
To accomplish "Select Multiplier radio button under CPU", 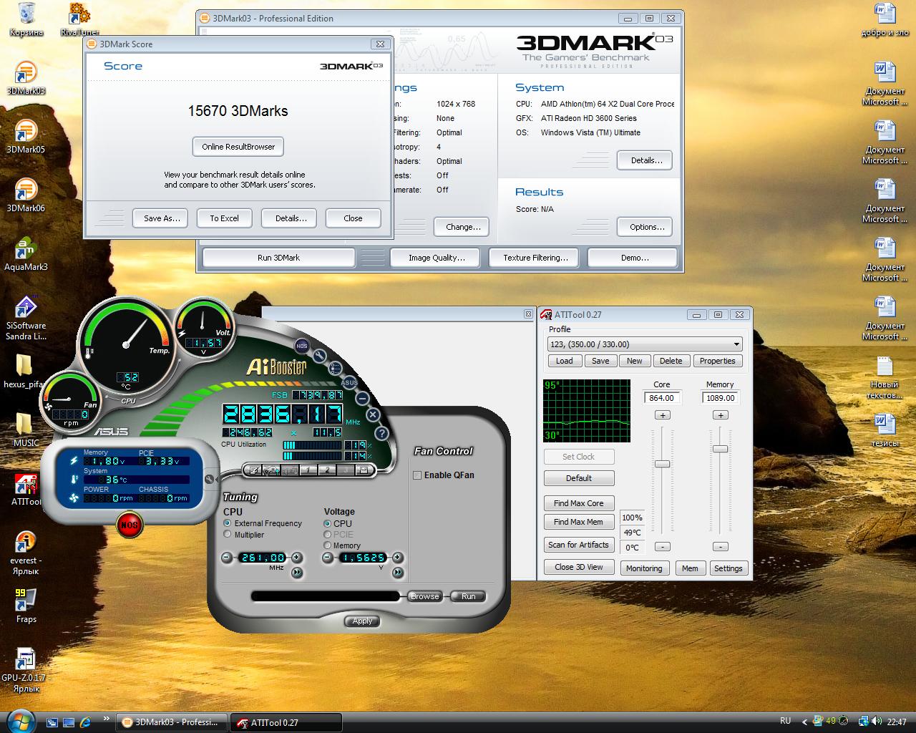I will 228,534.
